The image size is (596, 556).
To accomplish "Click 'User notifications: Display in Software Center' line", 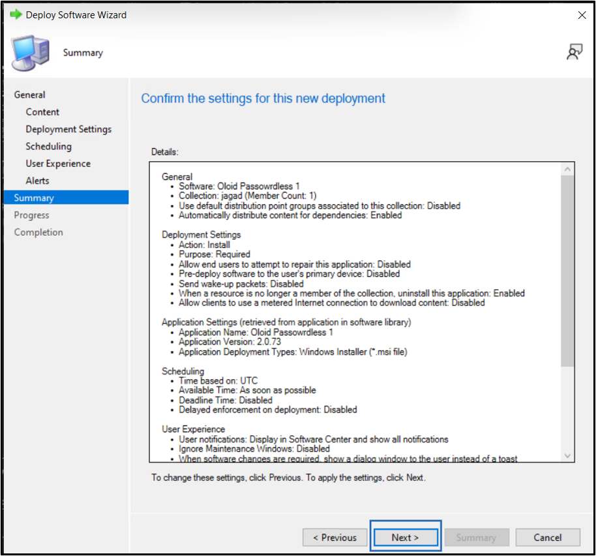I will point(314,439).
